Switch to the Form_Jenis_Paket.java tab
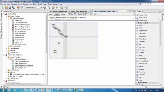Viewport: 164px width, 92px height. (x=79, y=11)
